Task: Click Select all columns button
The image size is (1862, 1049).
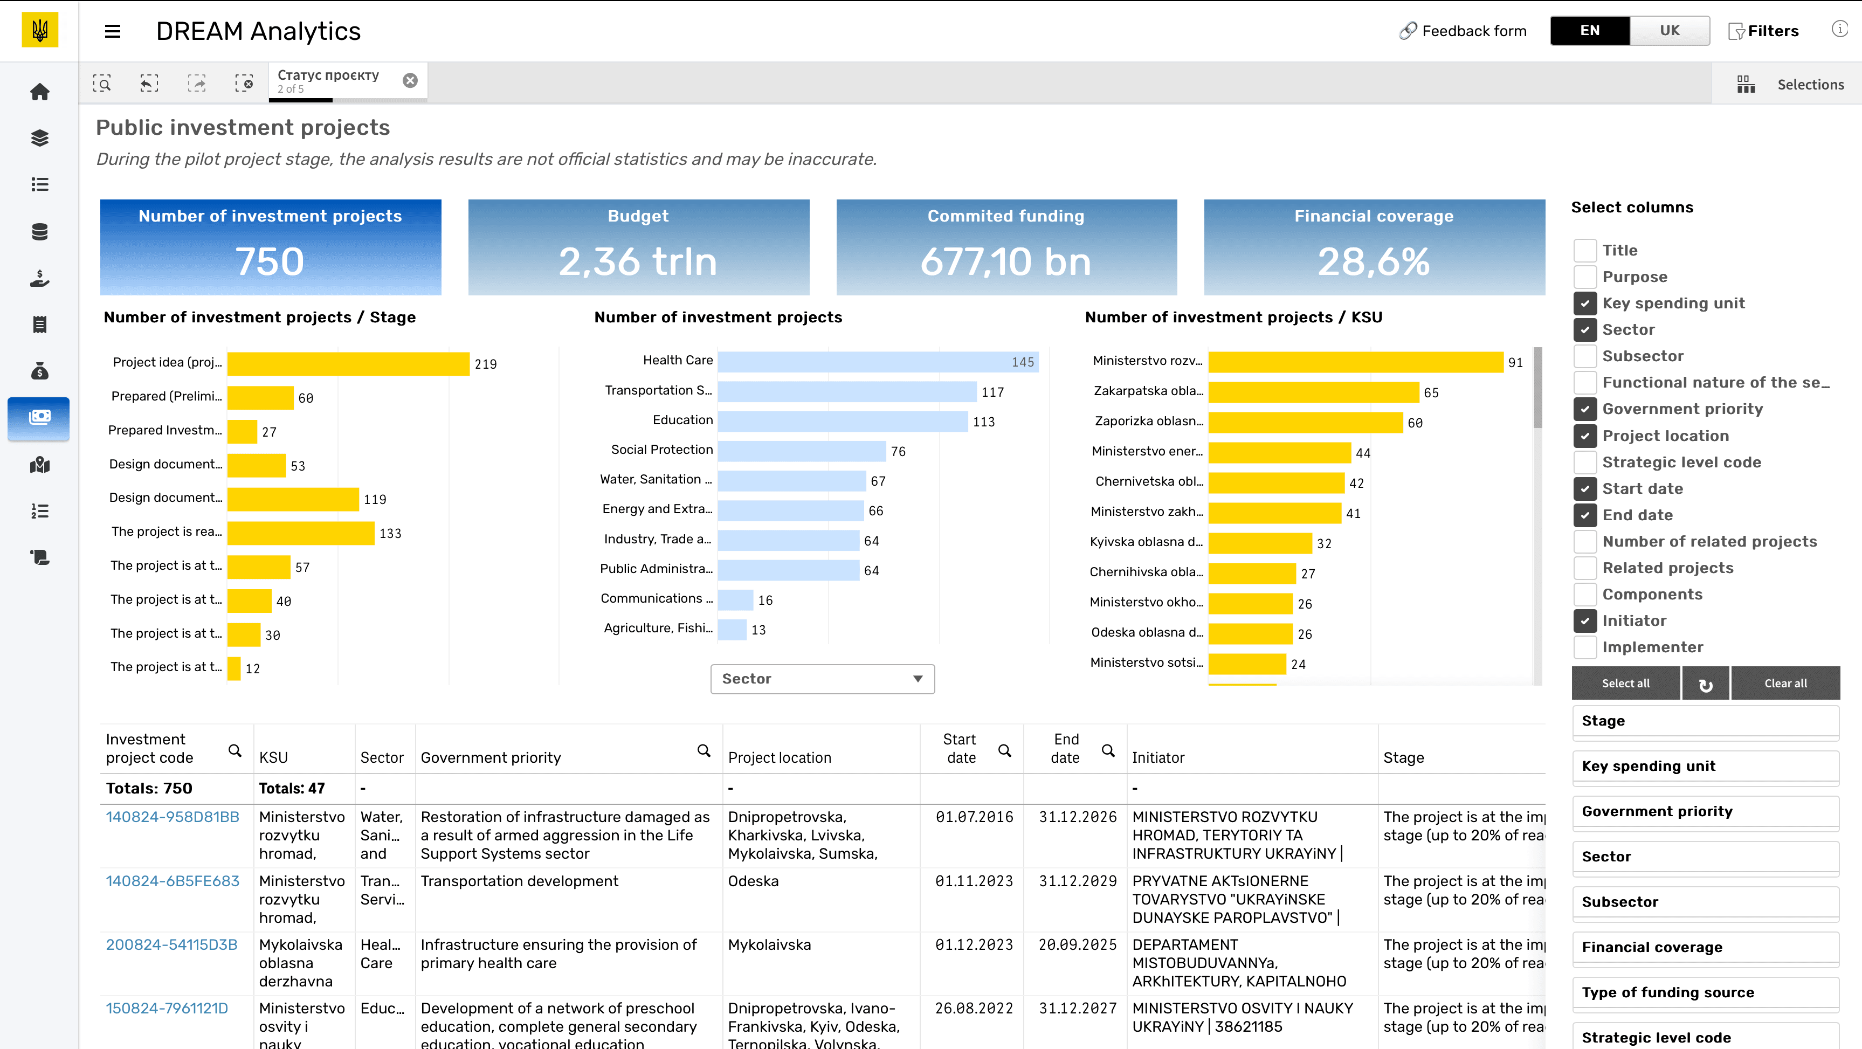Action: 1626,684
